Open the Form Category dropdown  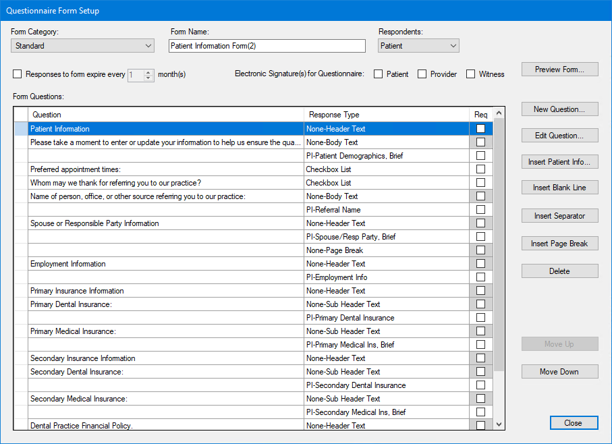(82, 46)
